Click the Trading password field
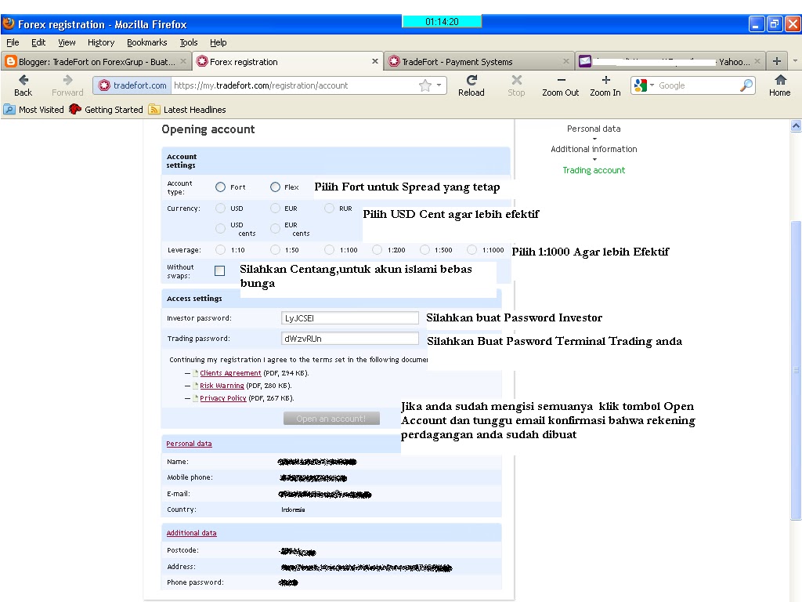 (350, 339)
